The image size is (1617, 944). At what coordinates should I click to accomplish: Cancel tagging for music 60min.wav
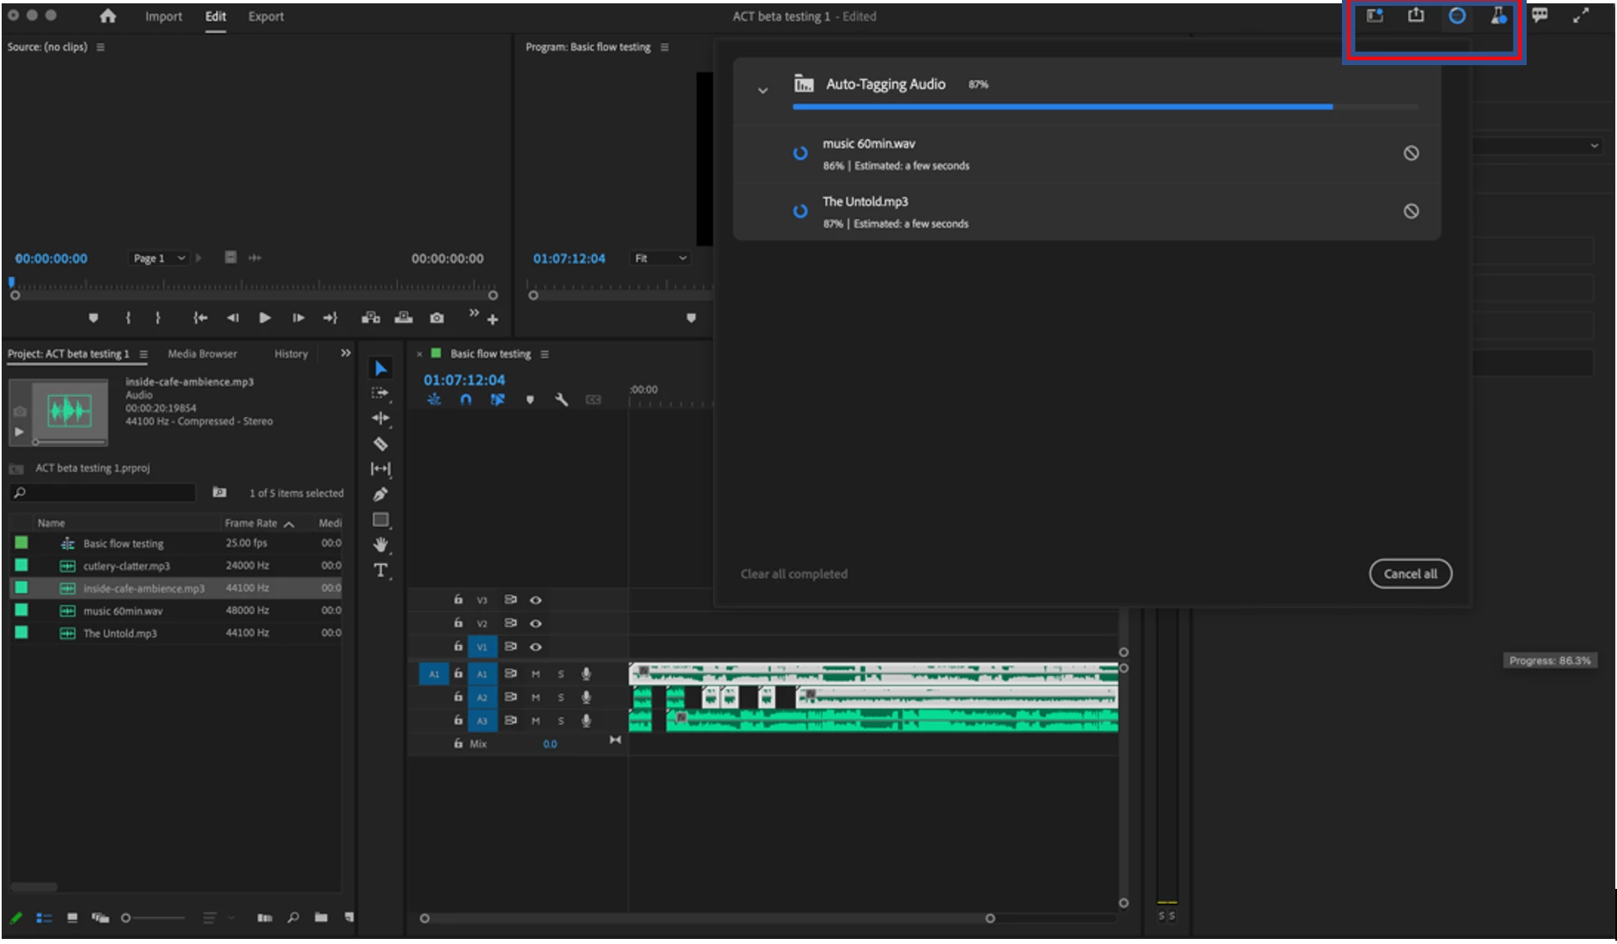tap(1410, 153)
